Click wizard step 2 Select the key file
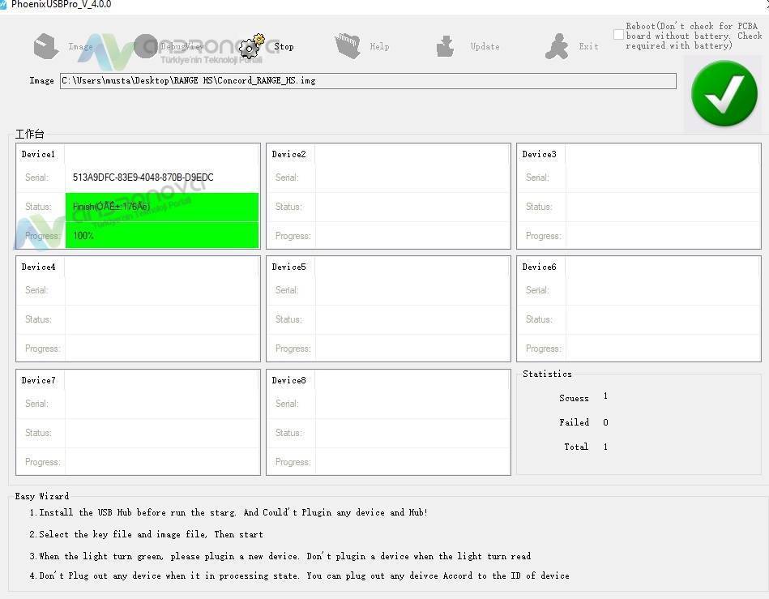Screen dimensions: 769x599 click(146, 534)
